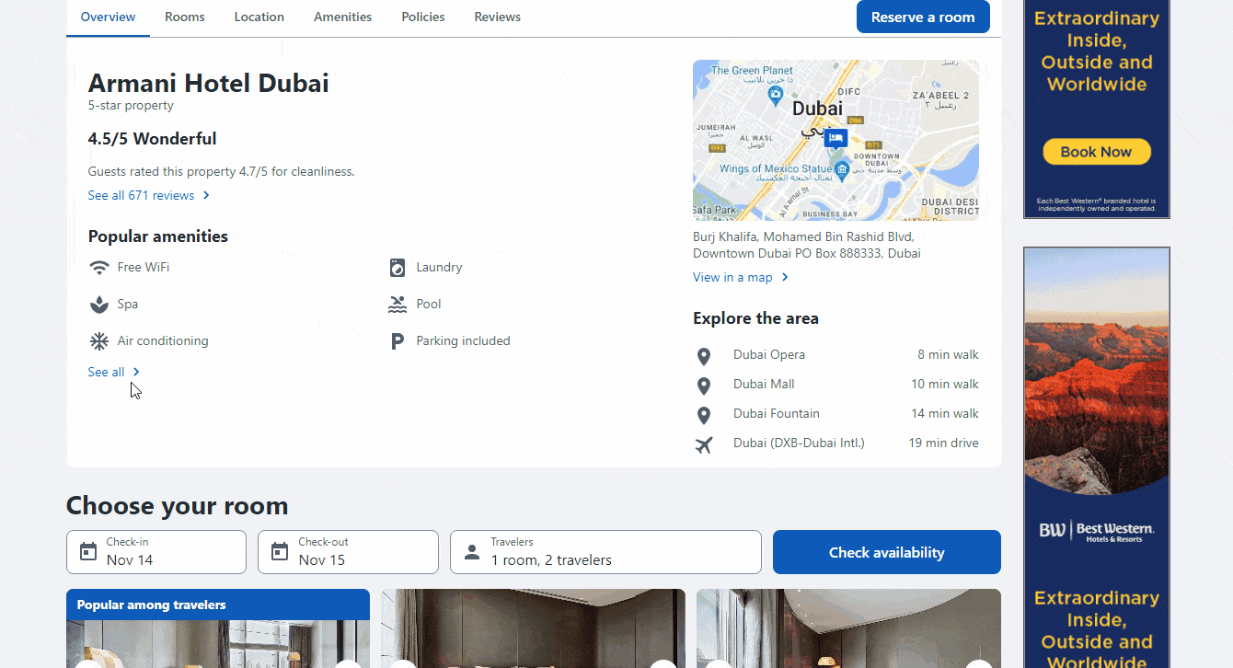
Task: Click the Air conditioning snowflake icon
Action: pyautogui.click(x=99, y=341)
